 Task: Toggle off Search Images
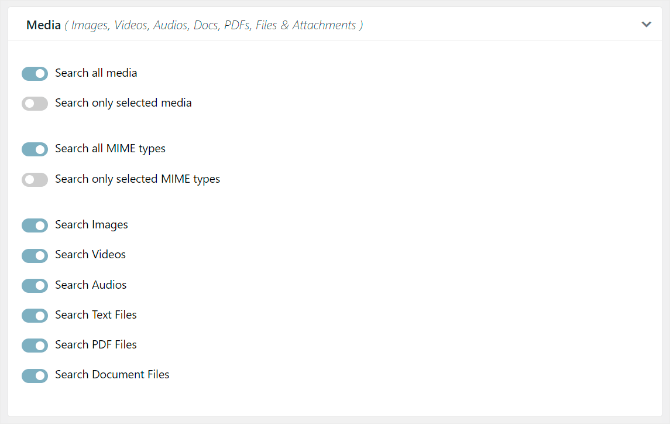tap(35, 225)
